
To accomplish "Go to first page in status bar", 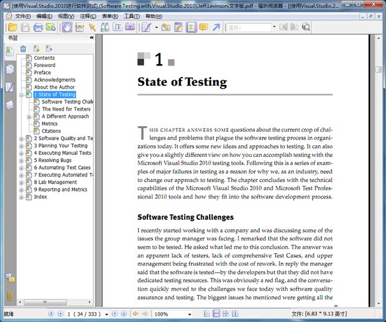I will 51,314.
